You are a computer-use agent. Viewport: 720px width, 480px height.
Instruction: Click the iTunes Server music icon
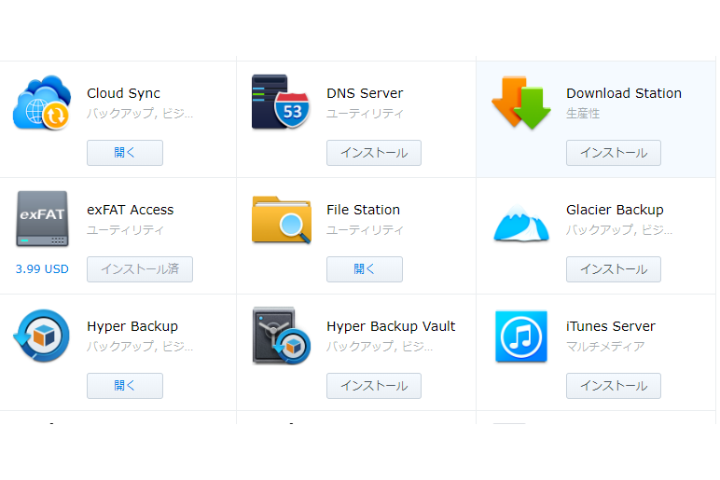point(521,336)
